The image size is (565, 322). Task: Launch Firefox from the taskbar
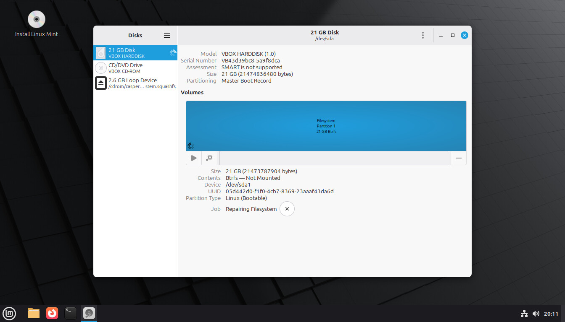tap(52, 313)
